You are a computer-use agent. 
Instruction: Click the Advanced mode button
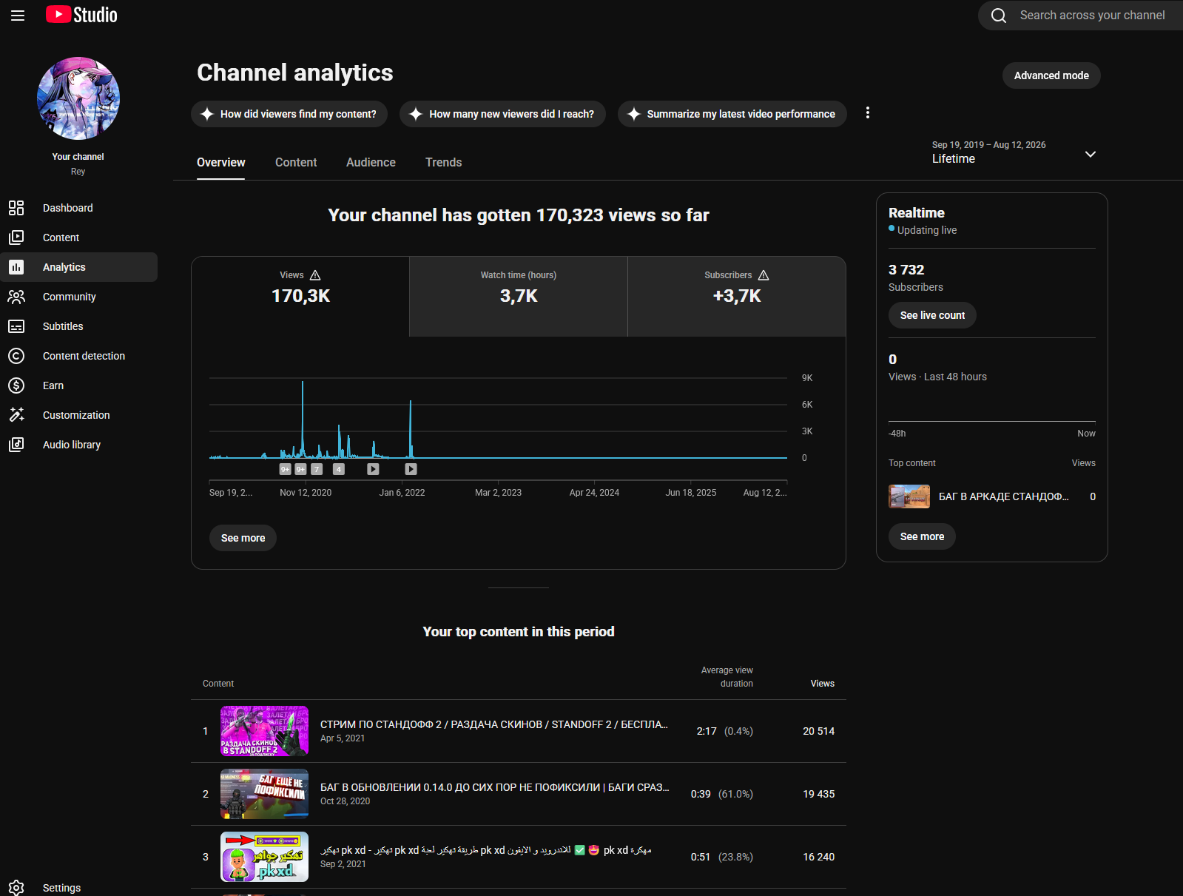click(1051, 75)
